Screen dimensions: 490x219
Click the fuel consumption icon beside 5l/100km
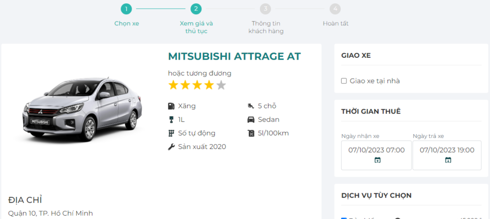(251, 133)
